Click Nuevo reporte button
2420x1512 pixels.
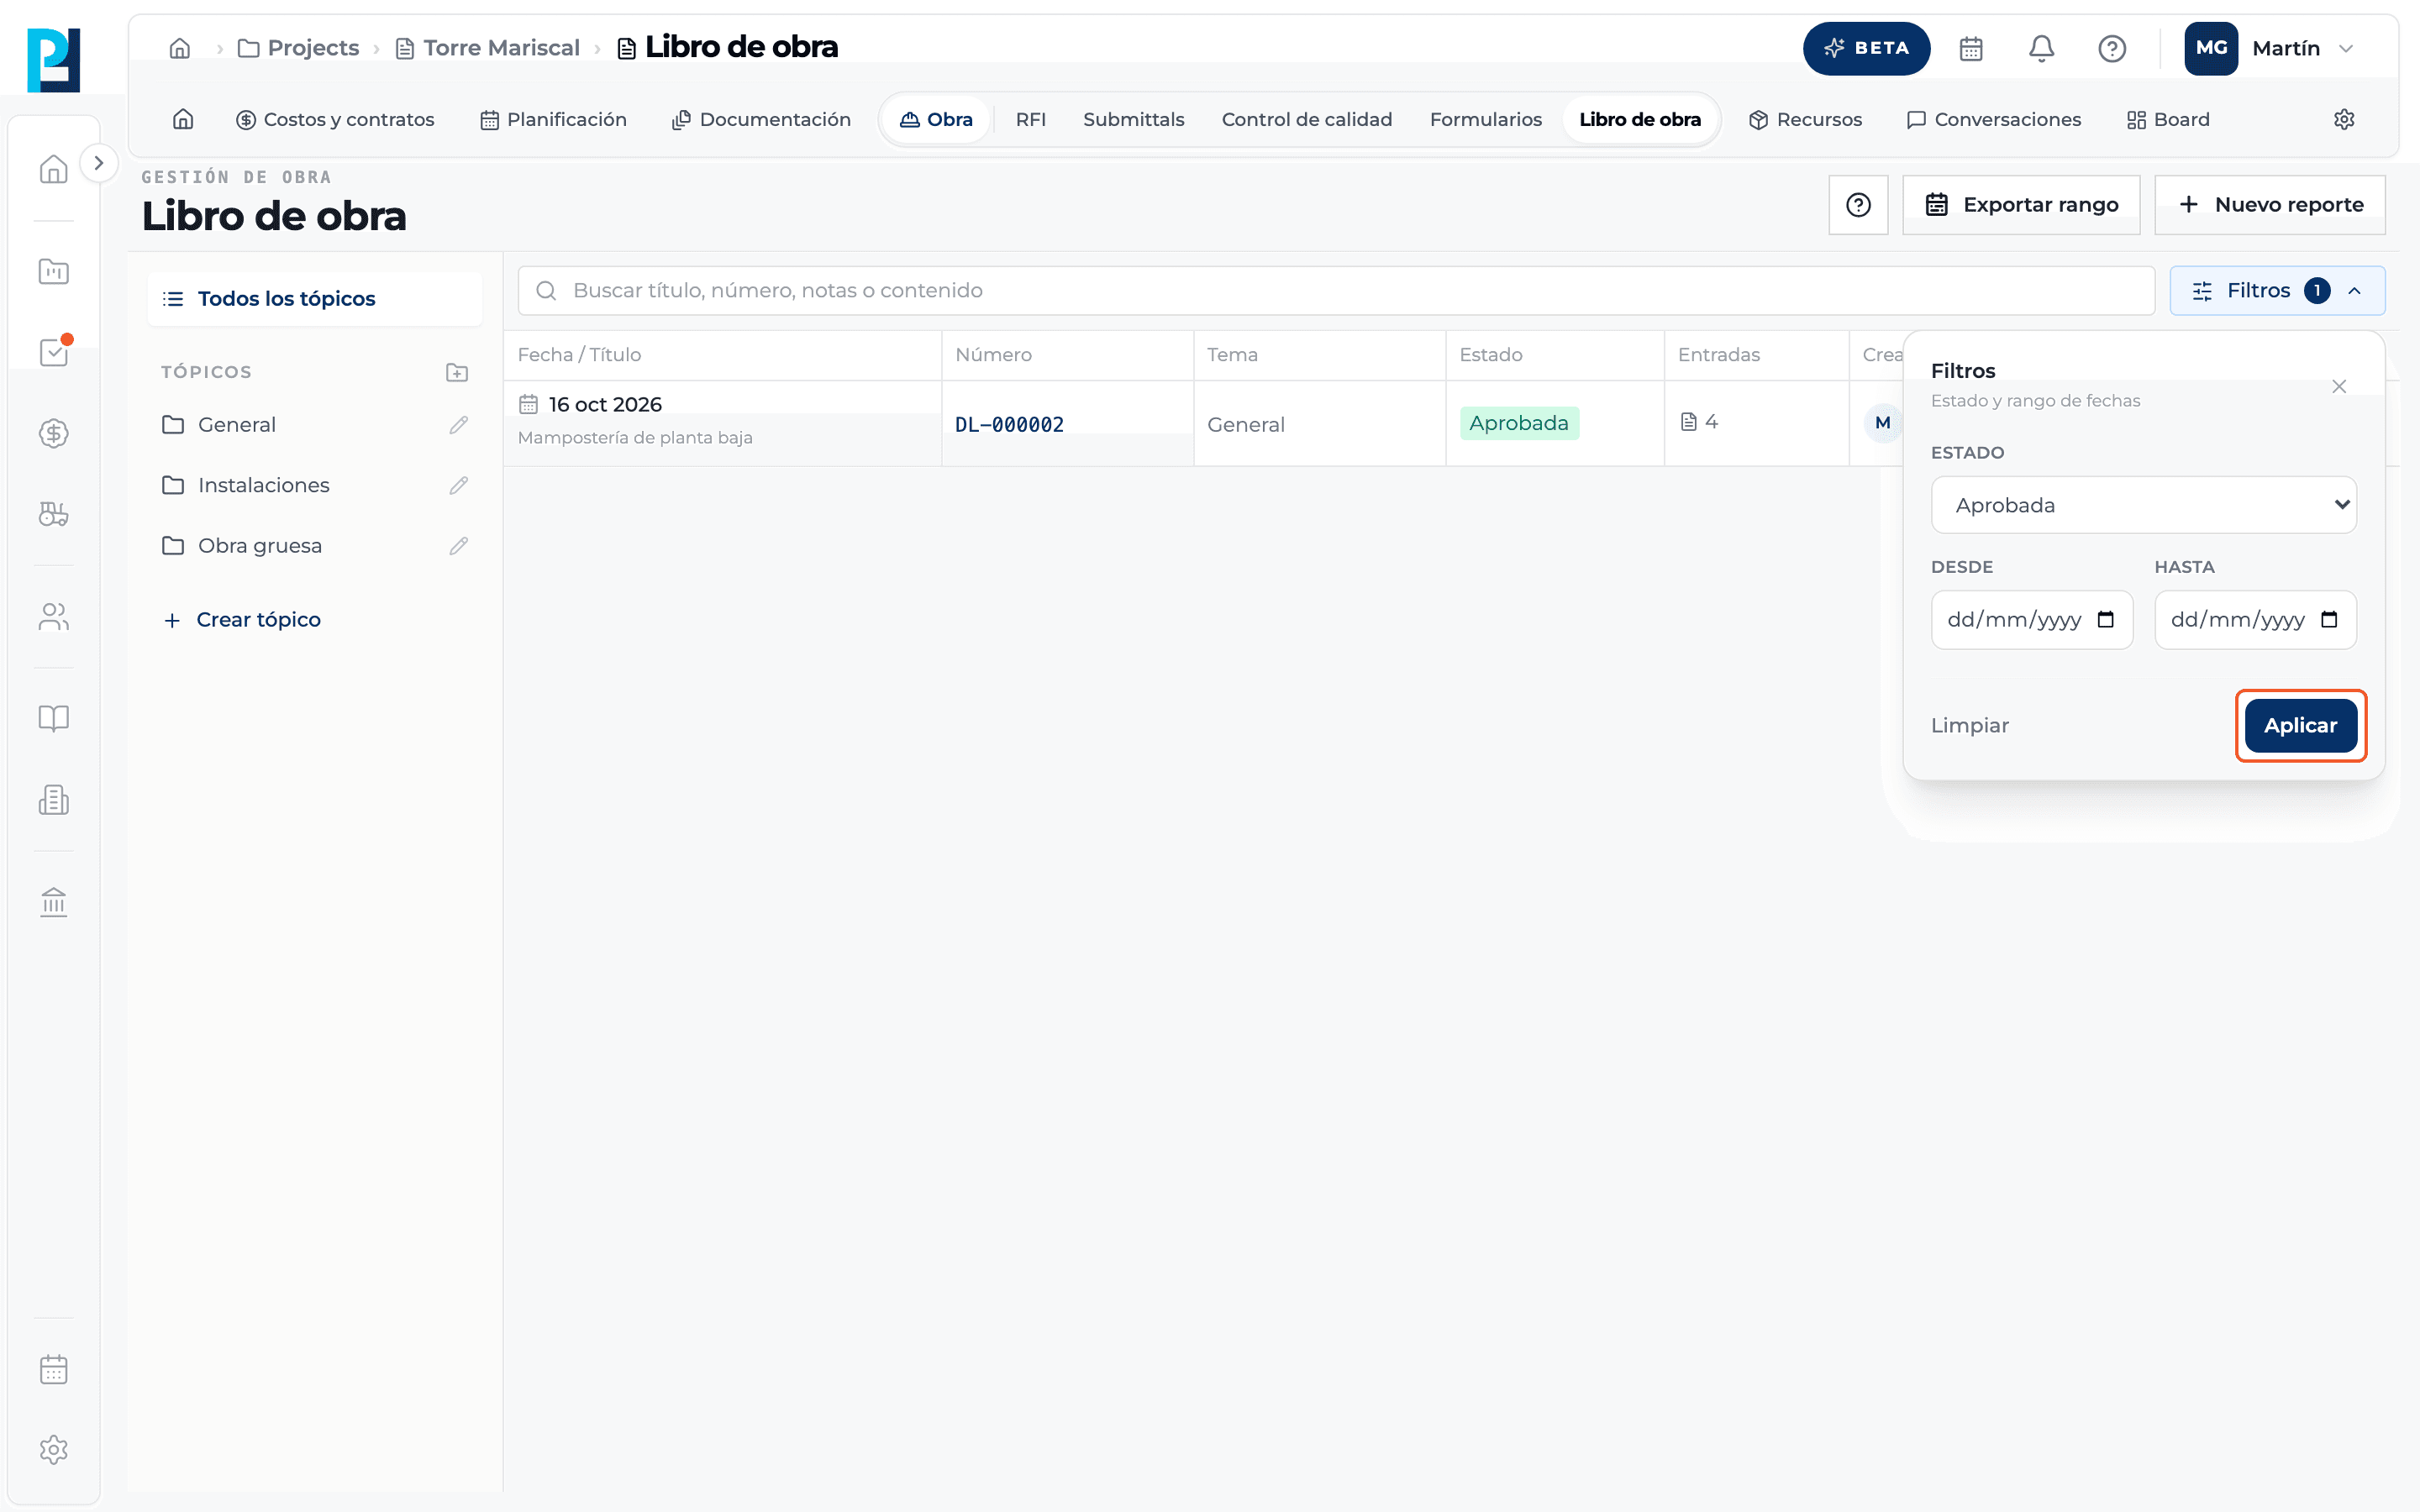click(x=2270, y=205)
